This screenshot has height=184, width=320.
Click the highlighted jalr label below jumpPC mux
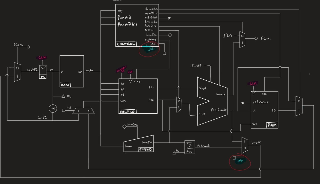click(240, 161)
